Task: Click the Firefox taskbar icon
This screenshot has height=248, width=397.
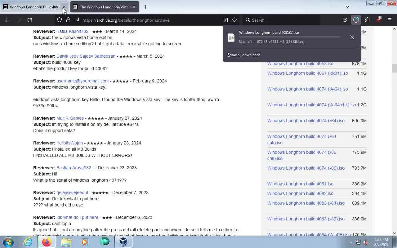Action: click(x=47, y=242)
